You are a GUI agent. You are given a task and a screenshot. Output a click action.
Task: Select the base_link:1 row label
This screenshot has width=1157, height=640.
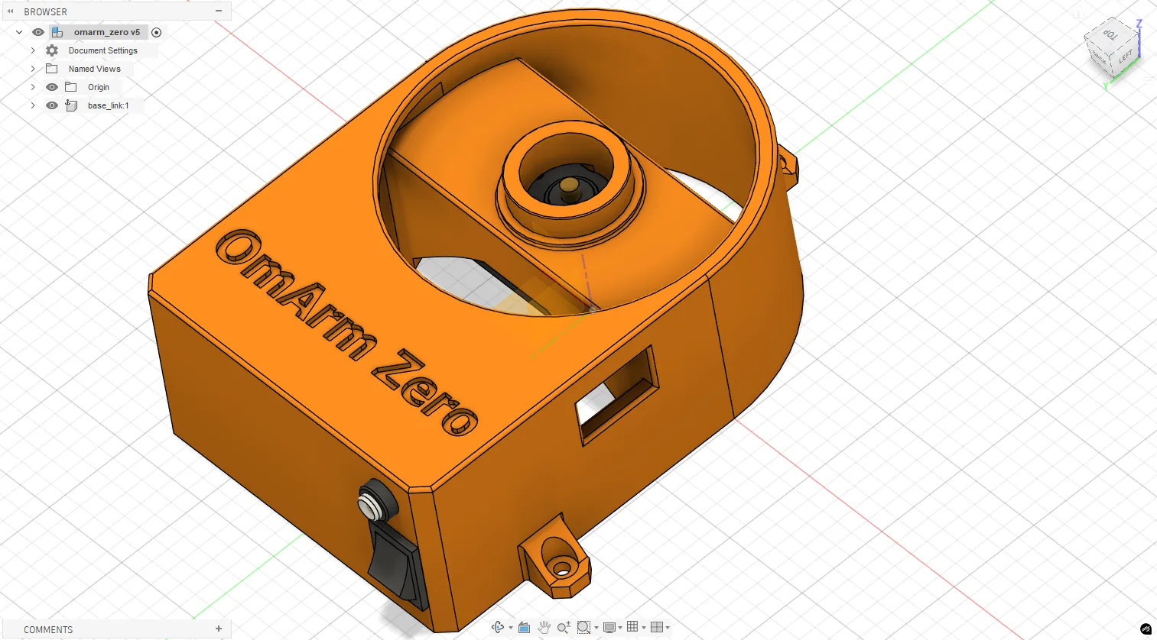[108, 105]
